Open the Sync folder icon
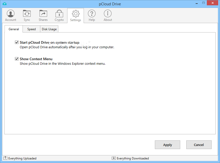Screen dimensions: 220x163 click(x=27, y=14)
